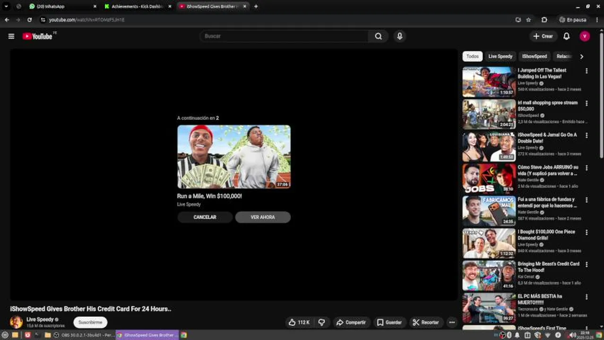Image resolution: width=604 pixels, height=340 pixels.
Task: Select the IShowSpeed filter chip
Action: (534, 56)
